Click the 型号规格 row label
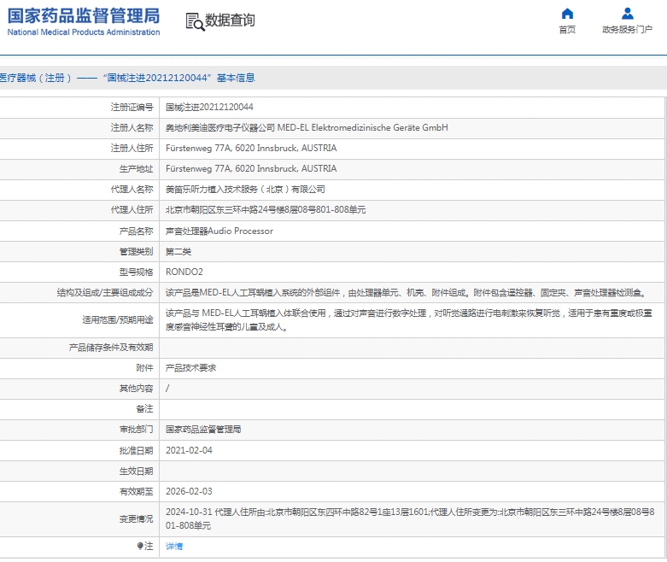 (136, 272)
